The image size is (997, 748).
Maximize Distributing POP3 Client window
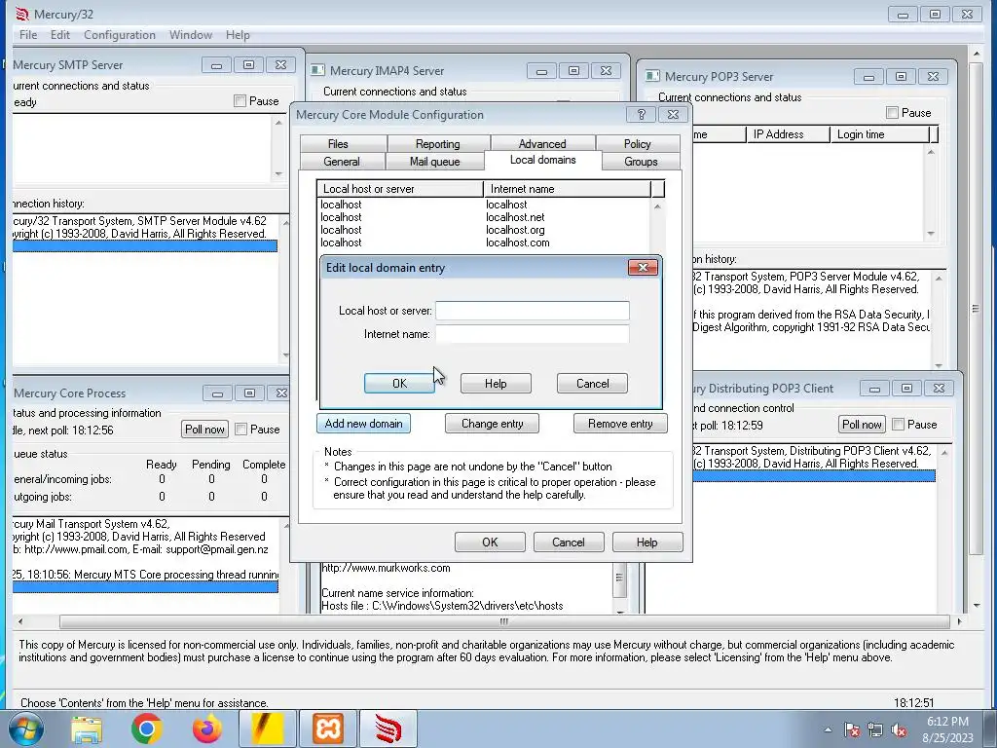pyautogui.click(x=906, y=388)
